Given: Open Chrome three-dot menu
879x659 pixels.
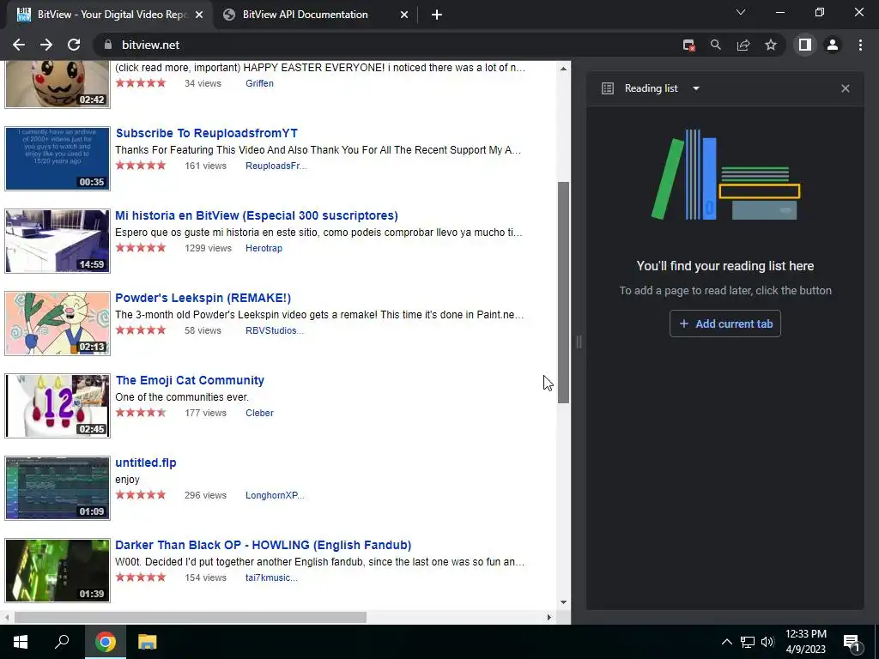Looking at the screenshot, I should coord(860,45).
